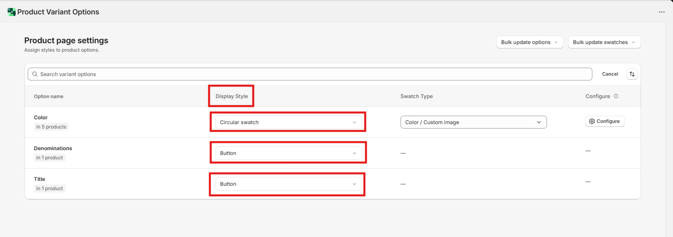Click the gear Configure button for Color
Image resolution: width=673 pixels, height=237 pixels.
(604, 121)
